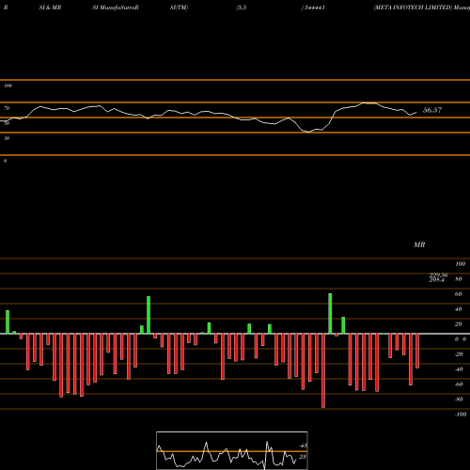
Task: Click the MR axis label -100
Action: pyautogui.click(x=461, y=415)
